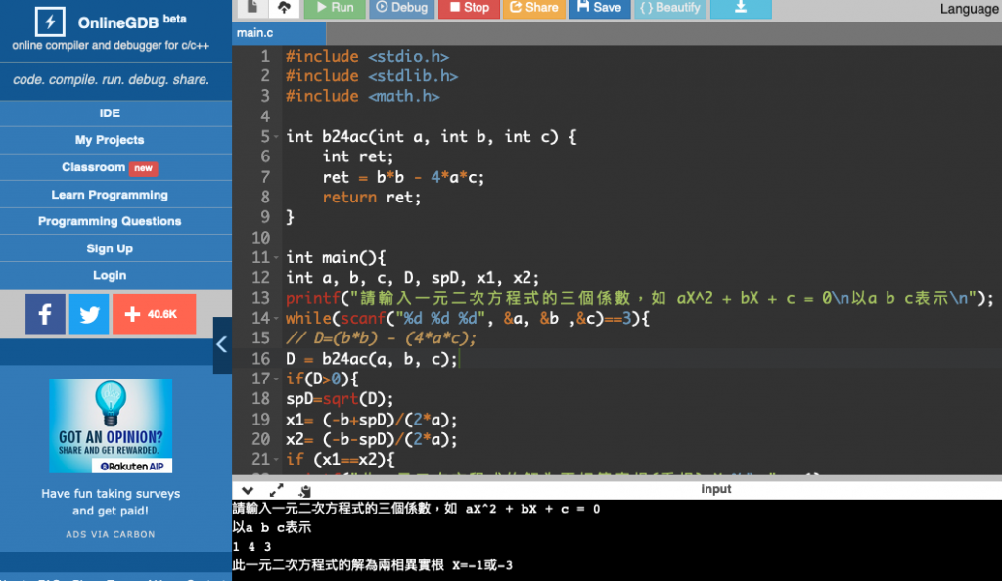Image resolution: width=1002 pixels, height=581 pixels.
Task: Collapse the left sidebar with chevron
Action: coord(222,344)
